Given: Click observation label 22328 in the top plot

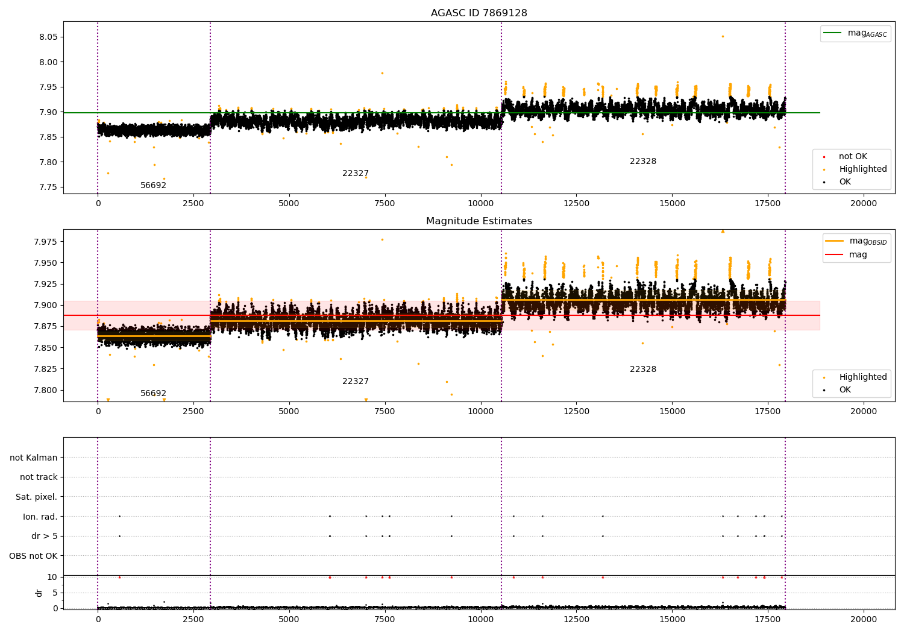Looking at the screenshot, I should point(643,162).
